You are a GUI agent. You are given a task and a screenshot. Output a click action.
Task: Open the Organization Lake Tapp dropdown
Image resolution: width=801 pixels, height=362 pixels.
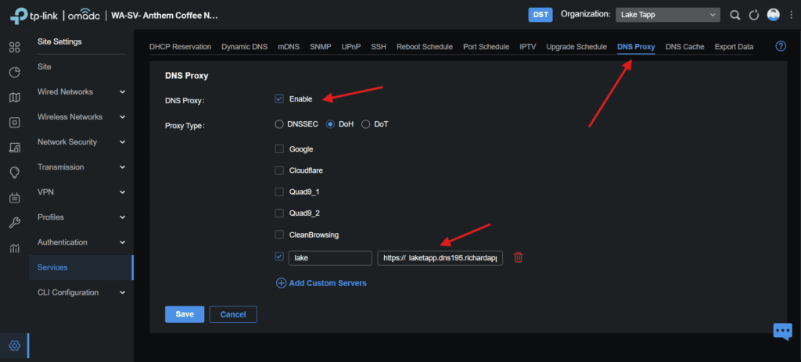point(668,15)
